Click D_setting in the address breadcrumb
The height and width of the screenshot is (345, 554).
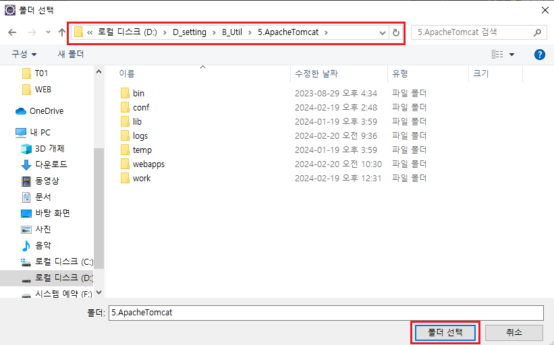[x=190, y=32]
